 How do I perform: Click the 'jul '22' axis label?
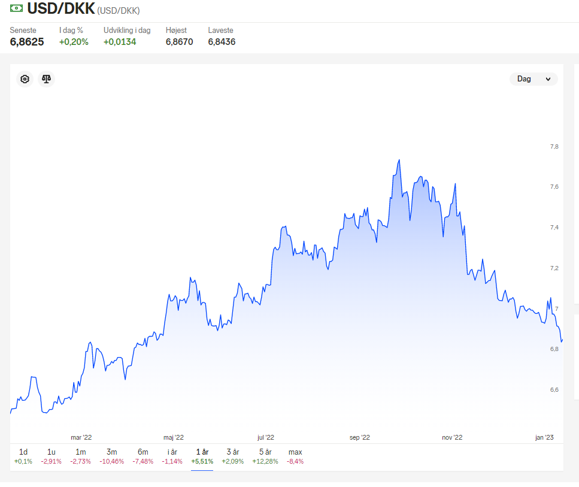[x=265, y=437]
